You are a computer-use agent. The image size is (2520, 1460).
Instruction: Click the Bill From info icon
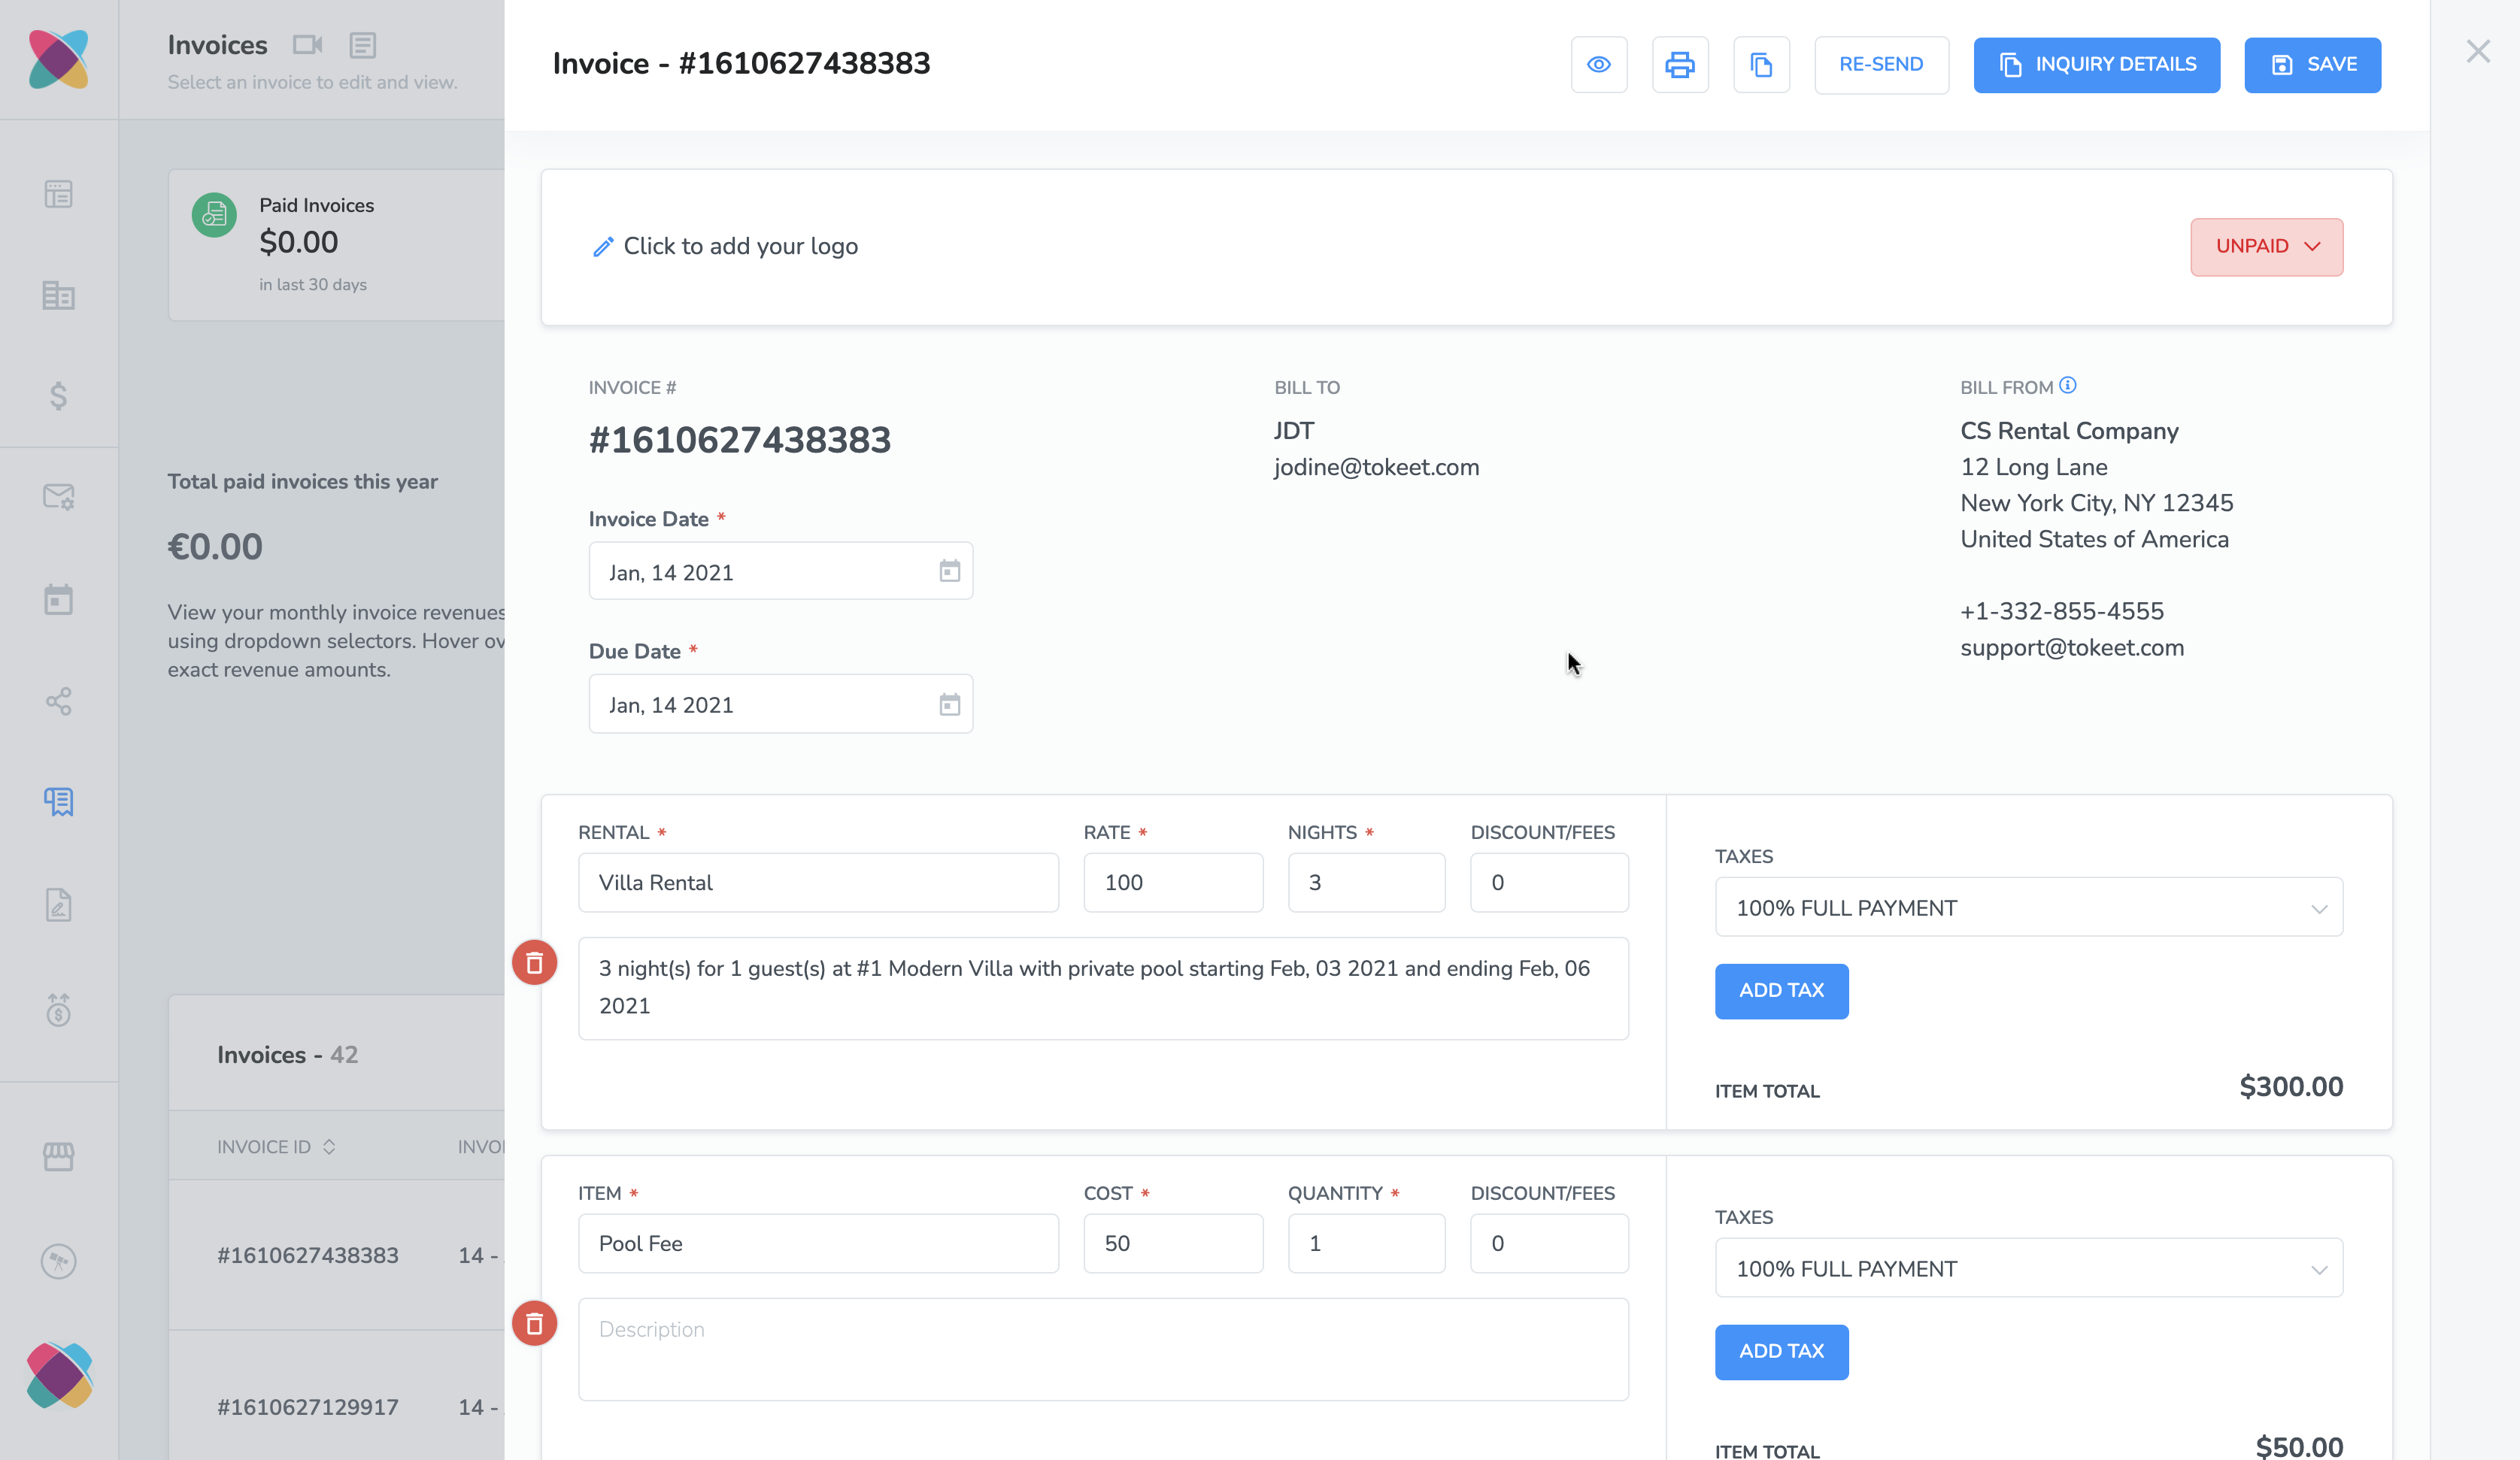(2067, 386)
